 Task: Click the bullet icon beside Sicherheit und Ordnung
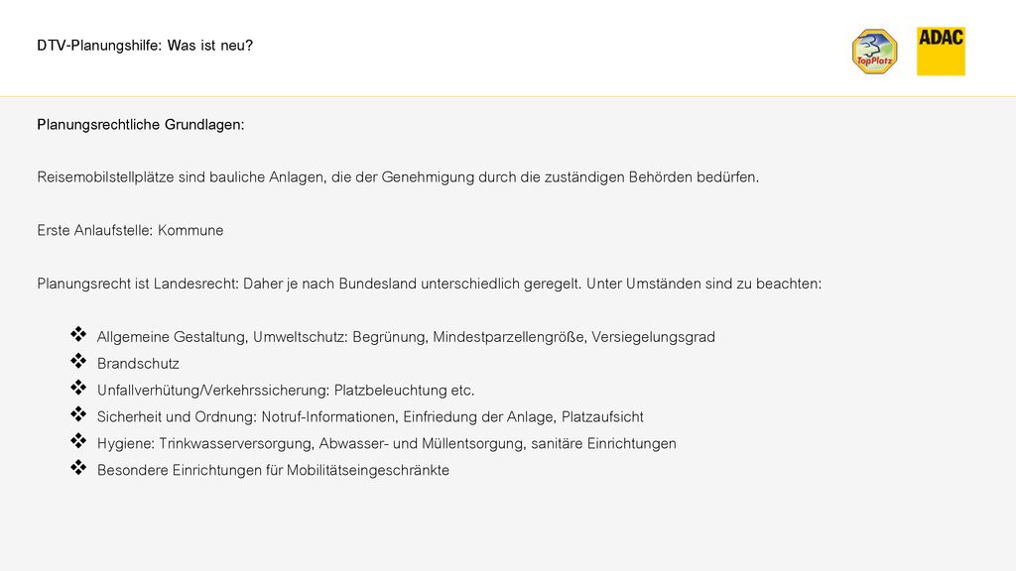pyautogui.click(x=78, y=413)
